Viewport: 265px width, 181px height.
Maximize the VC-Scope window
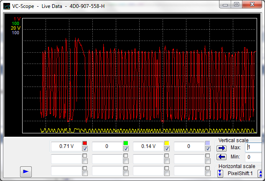click(236, 4)
